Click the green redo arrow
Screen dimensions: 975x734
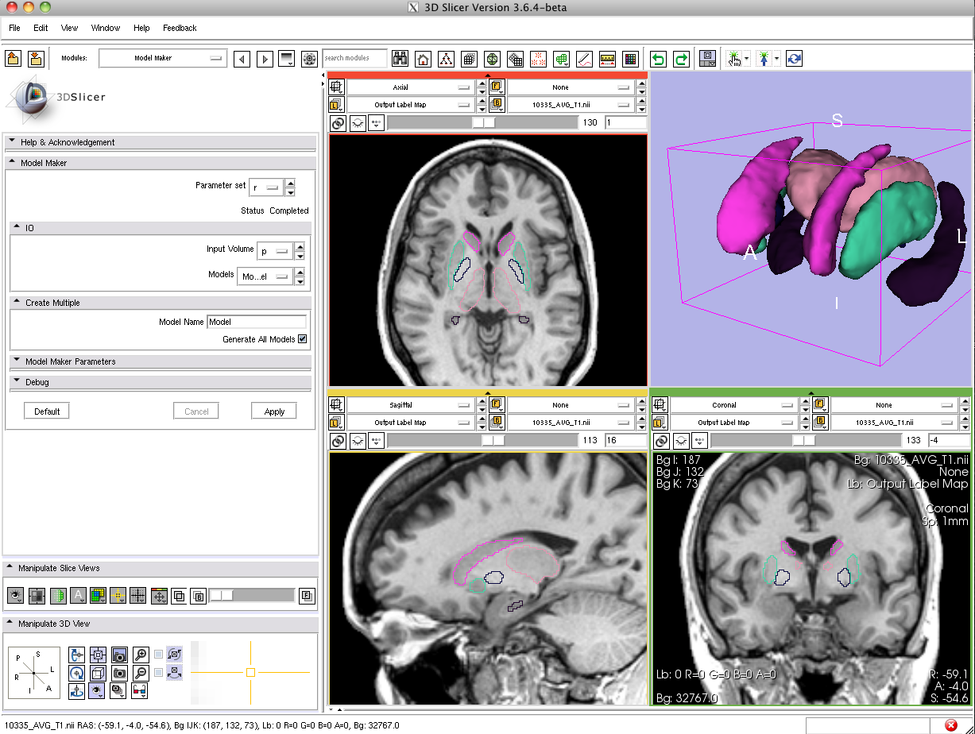click(x=681, y=59)
